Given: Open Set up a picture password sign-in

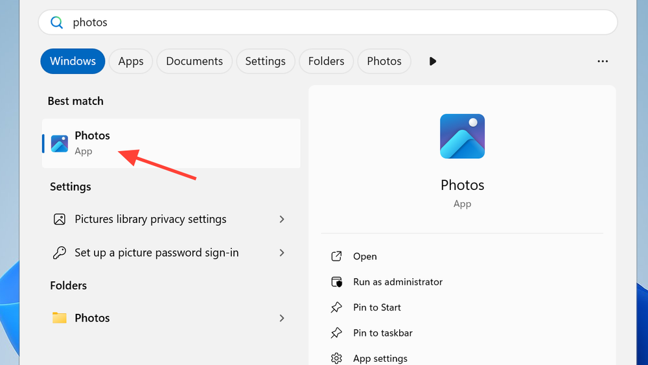Looking at the screenshot, I should coord(156,253).
